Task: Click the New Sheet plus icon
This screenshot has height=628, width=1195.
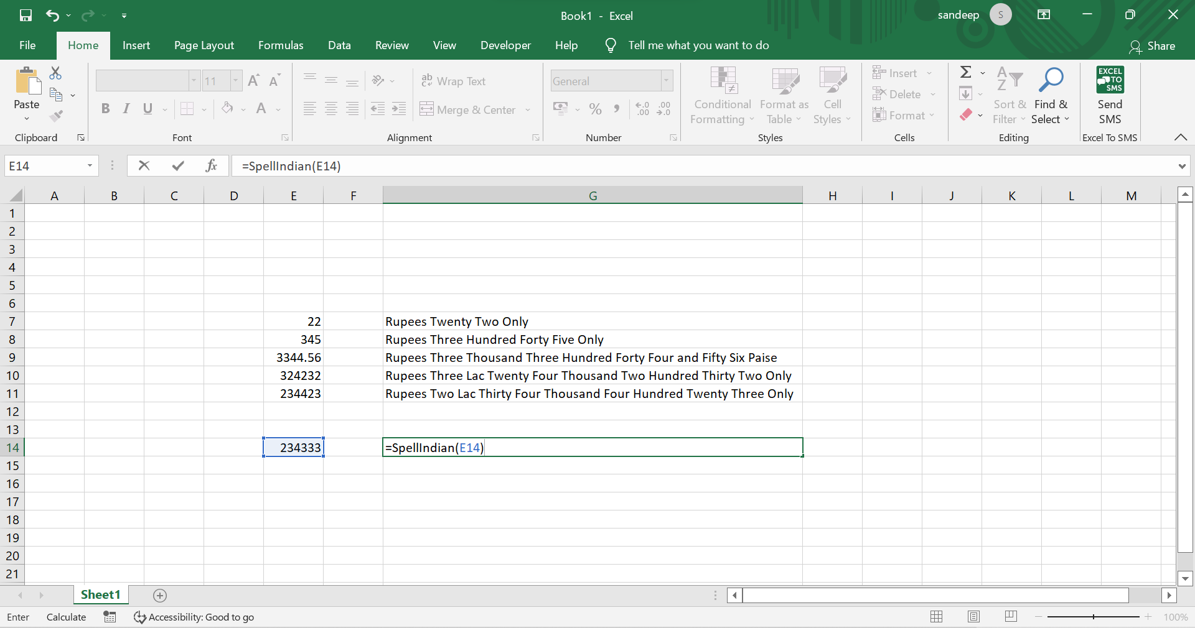Action: point(160,596)
